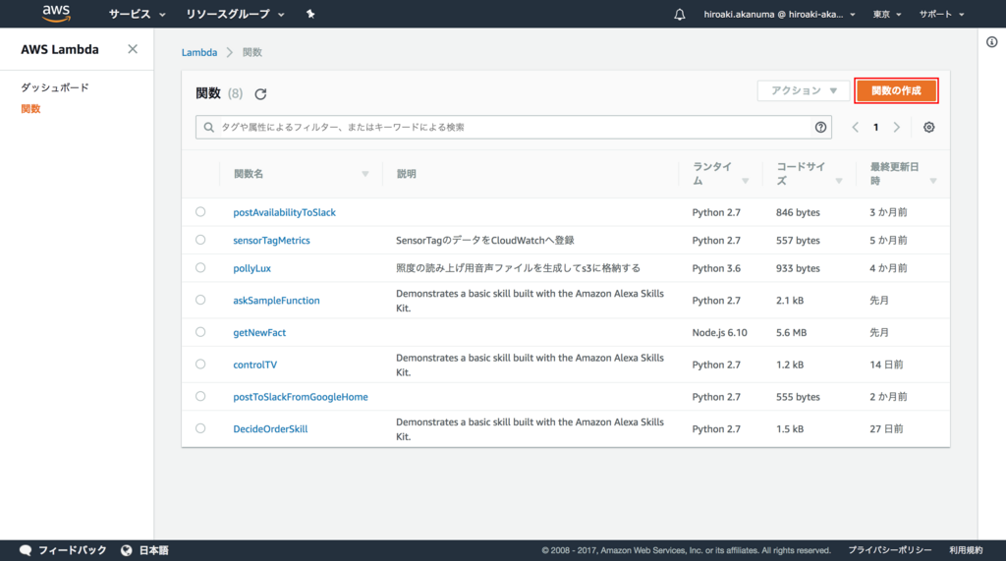Select the pollyLux radio button
The height and width of the screenshot is (561, 1006).
[200, 267]
